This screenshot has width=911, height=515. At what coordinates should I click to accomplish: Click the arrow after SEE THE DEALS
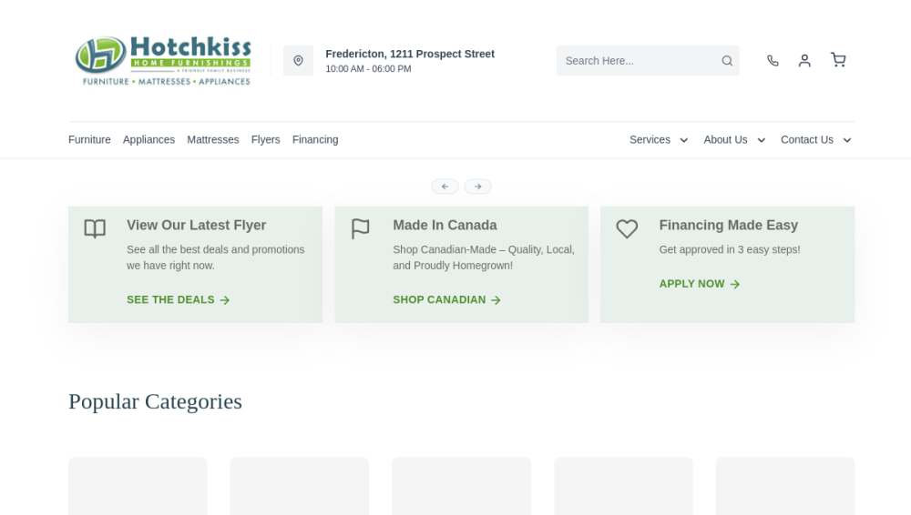click(225, 300)
